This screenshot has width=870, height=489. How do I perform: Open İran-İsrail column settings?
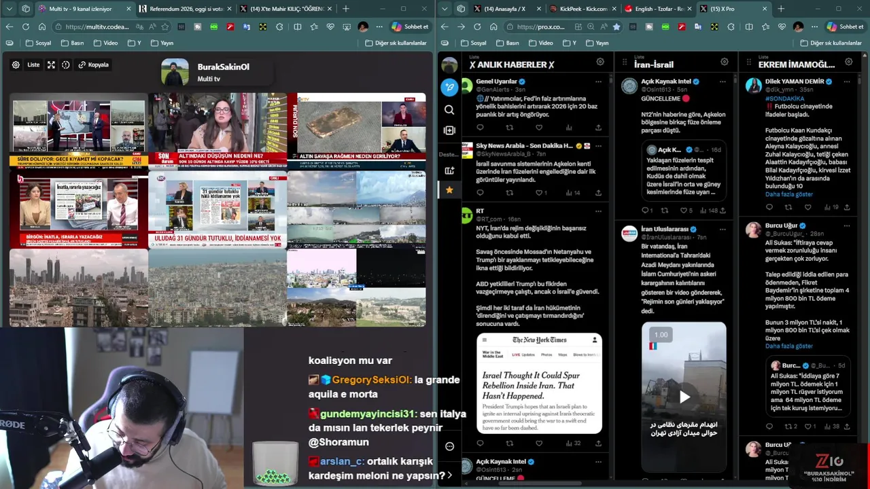coord(725,62)
